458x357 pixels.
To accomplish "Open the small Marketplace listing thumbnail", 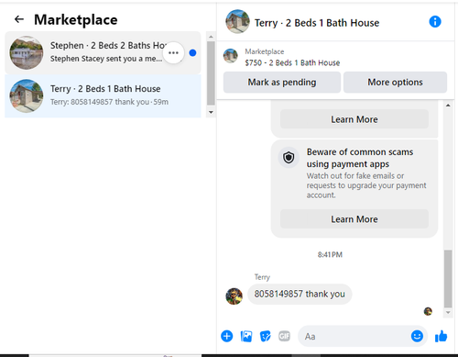I will point(231,56).
